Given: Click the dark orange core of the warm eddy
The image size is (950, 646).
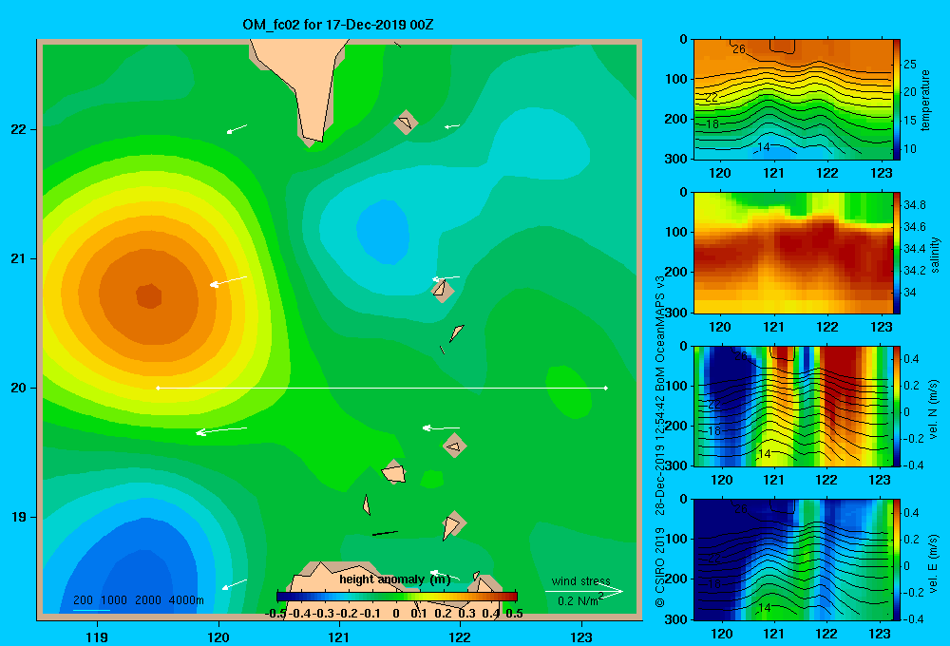Looking at the screenshot, I should (148, 296).
